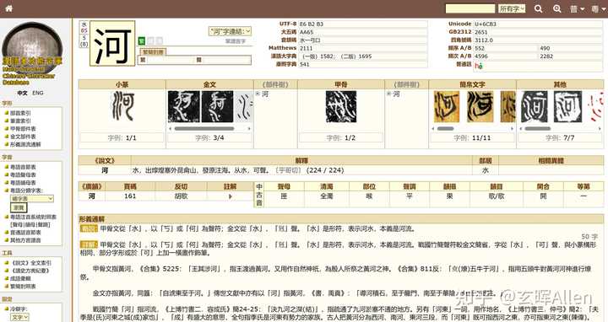
Task: Switch site language to 中文
Action: click(23, 93)
